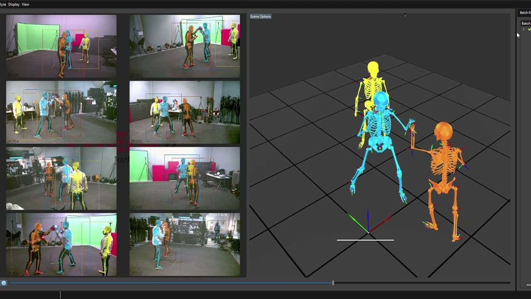Expand the Batch processing entry

(x=524, y=29)
